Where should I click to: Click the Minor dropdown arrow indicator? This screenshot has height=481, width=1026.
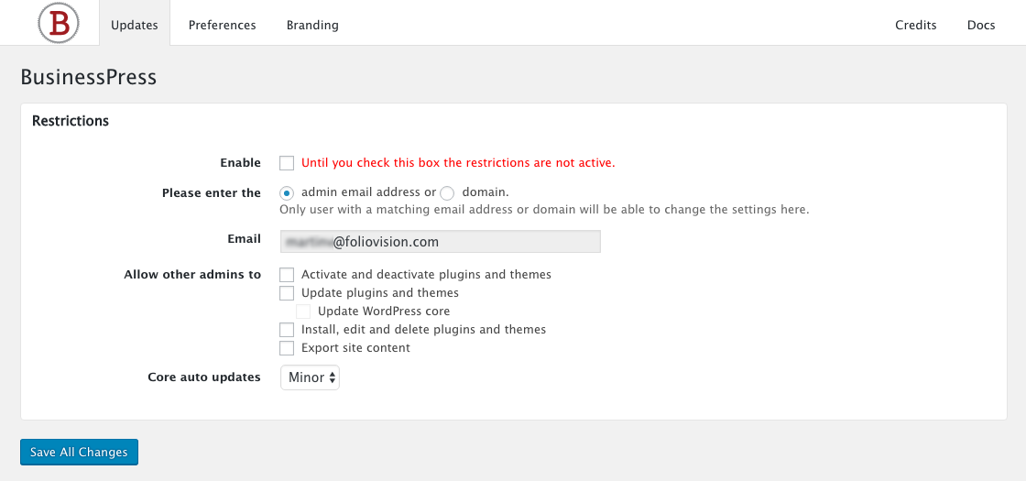point(333,377)
